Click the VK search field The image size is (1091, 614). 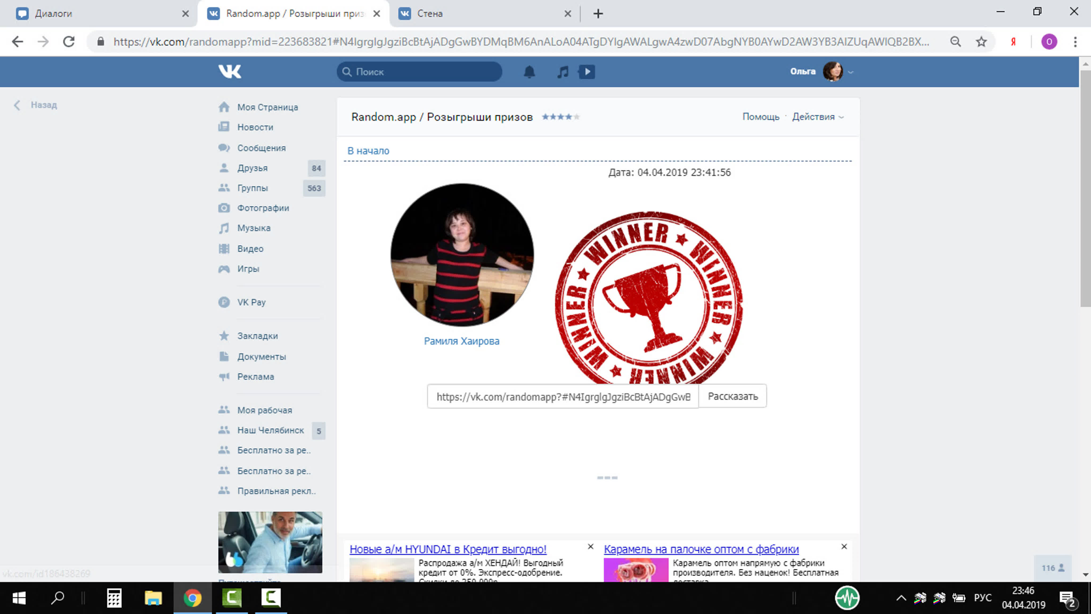[x=419, y=72]
